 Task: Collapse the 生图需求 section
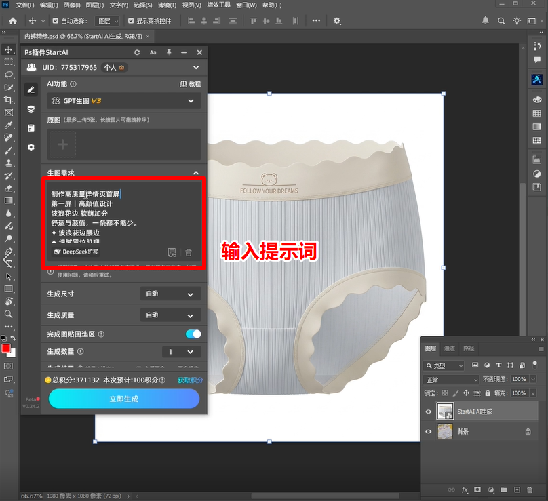(196, 173)
